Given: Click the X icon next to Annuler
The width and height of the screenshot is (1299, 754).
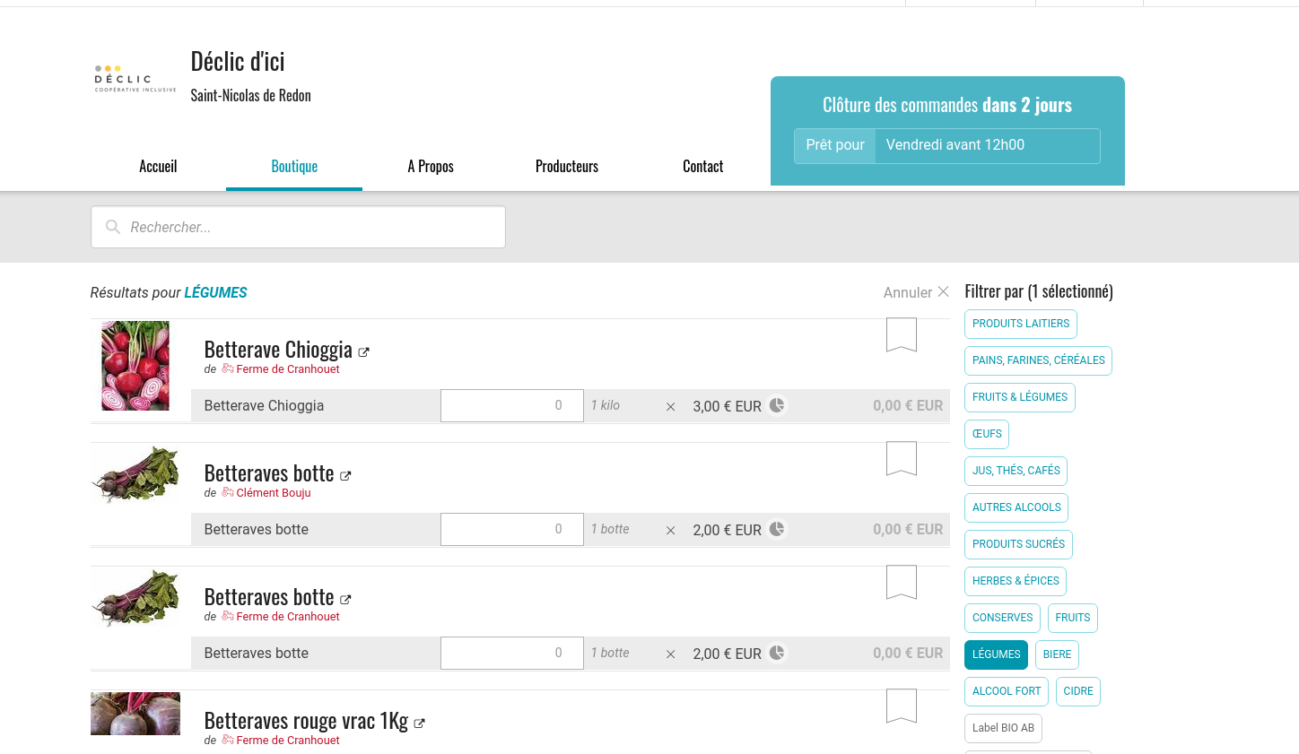Looking at the screenshot, I should click(943, 291).
